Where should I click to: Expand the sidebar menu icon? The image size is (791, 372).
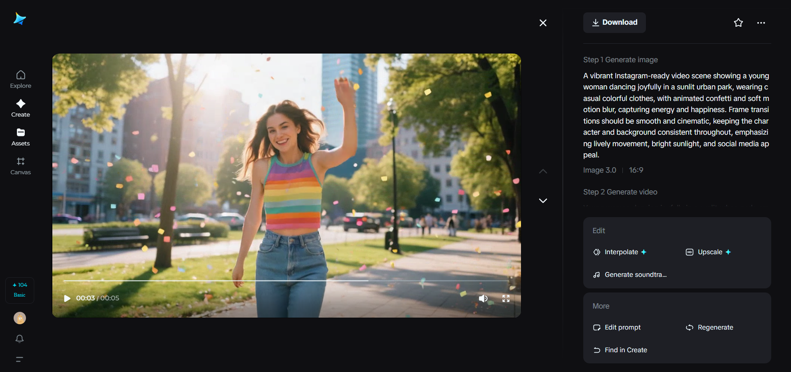[19, 359]
